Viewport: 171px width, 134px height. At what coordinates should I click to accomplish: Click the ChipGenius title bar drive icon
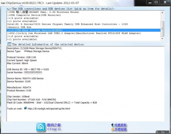(x=3, y=3)
